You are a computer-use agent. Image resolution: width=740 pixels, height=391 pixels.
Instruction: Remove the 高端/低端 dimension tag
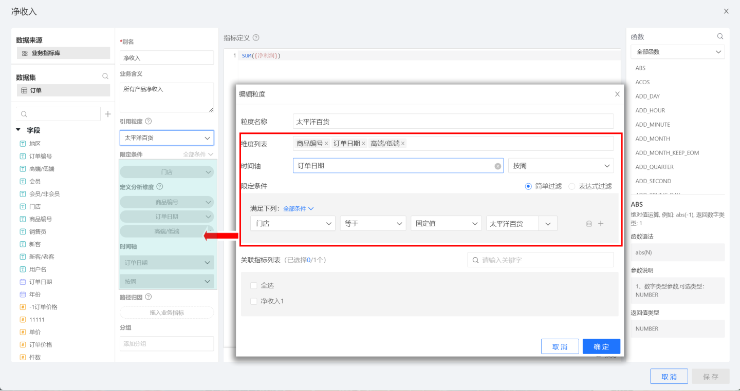pos(403,144)
